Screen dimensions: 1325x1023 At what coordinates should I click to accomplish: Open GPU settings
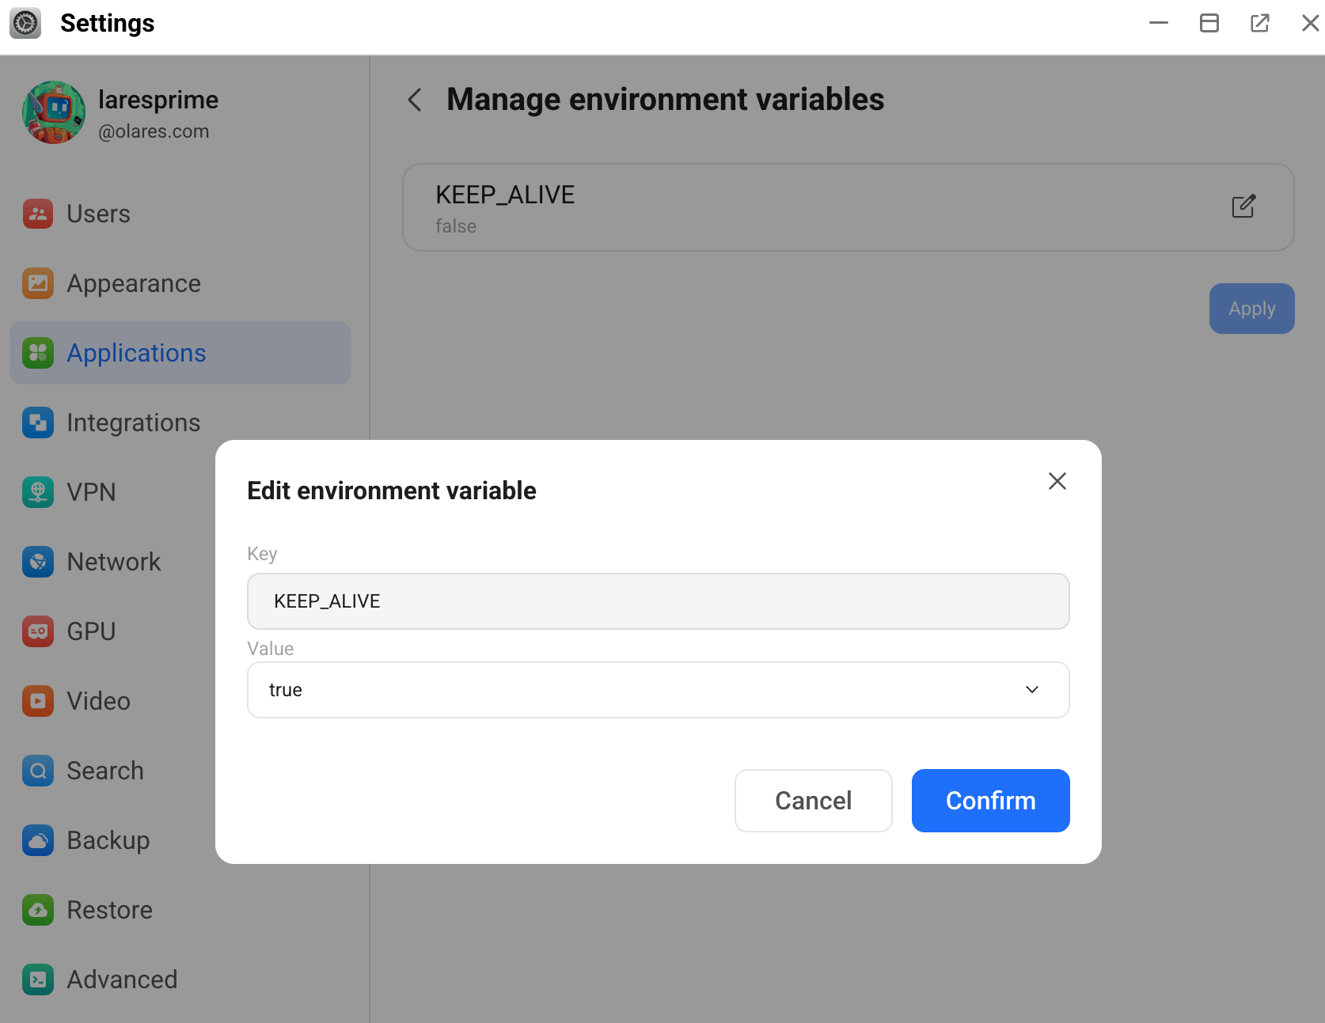90,631
